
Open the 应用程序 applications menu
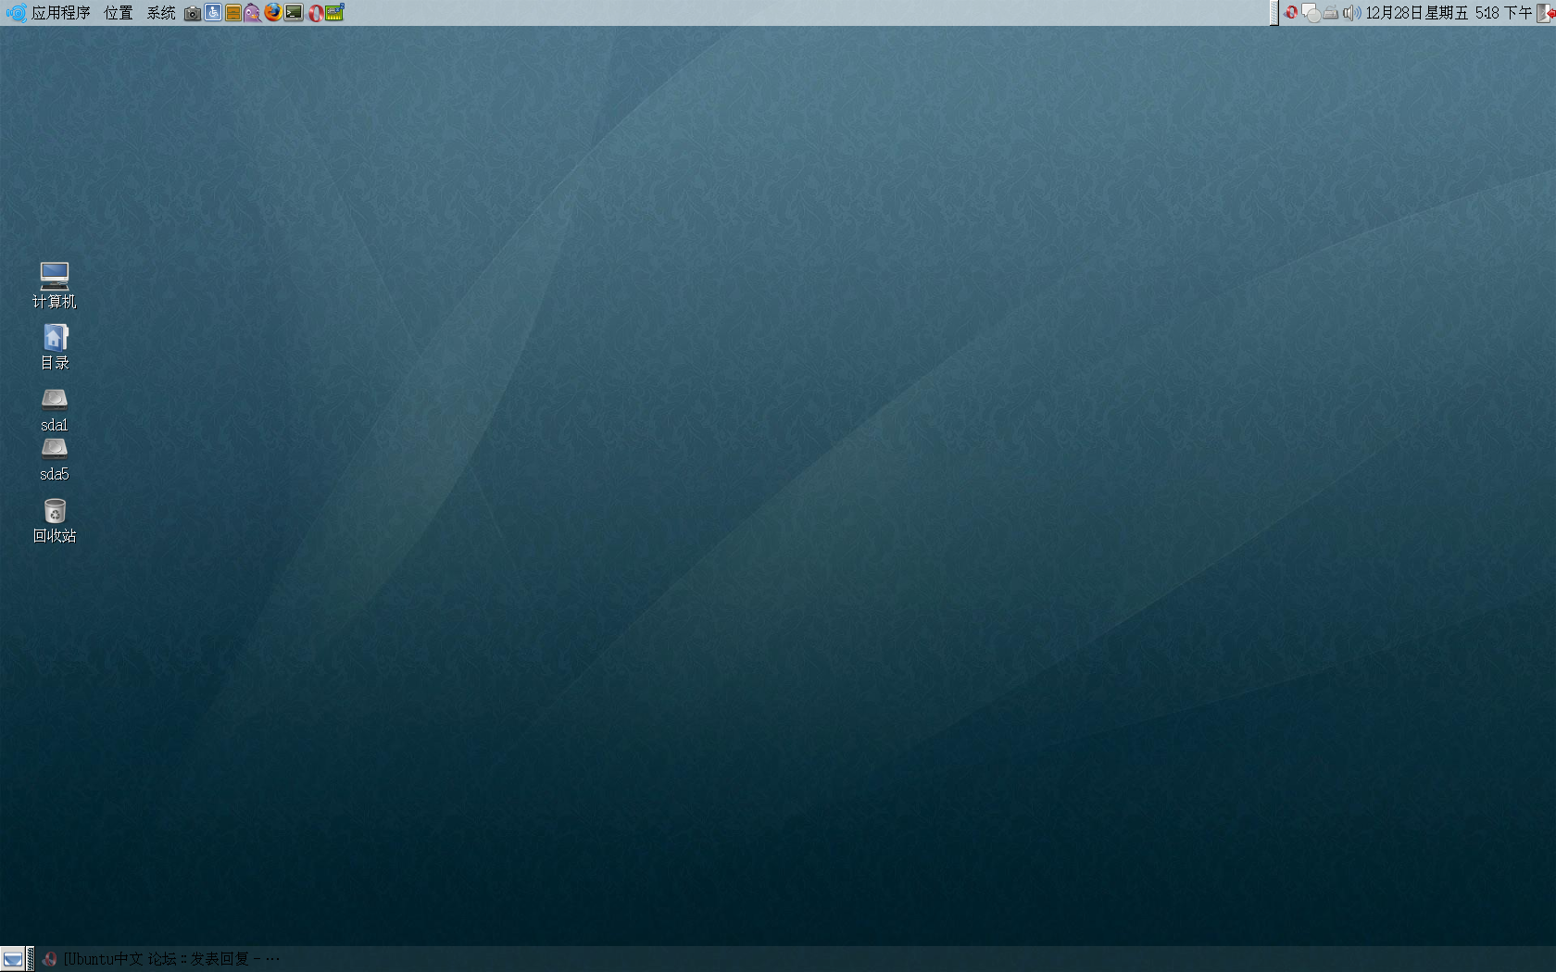pos(61,13)
